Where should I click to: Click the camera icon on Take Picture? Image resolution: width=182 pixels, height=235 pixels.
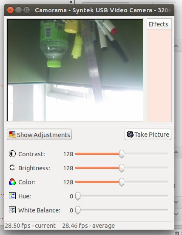[130, 134]
